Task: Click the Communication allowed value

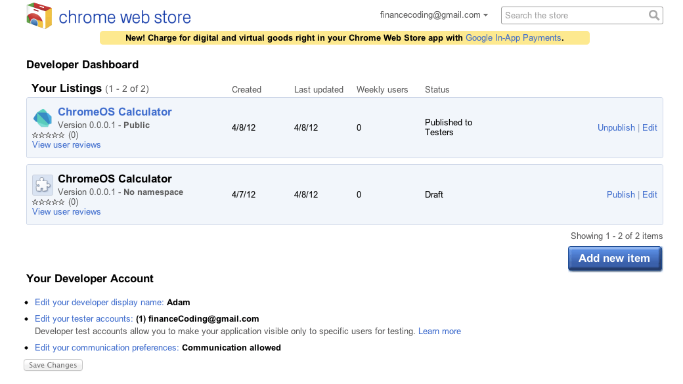Action: [x=231, y=347]
